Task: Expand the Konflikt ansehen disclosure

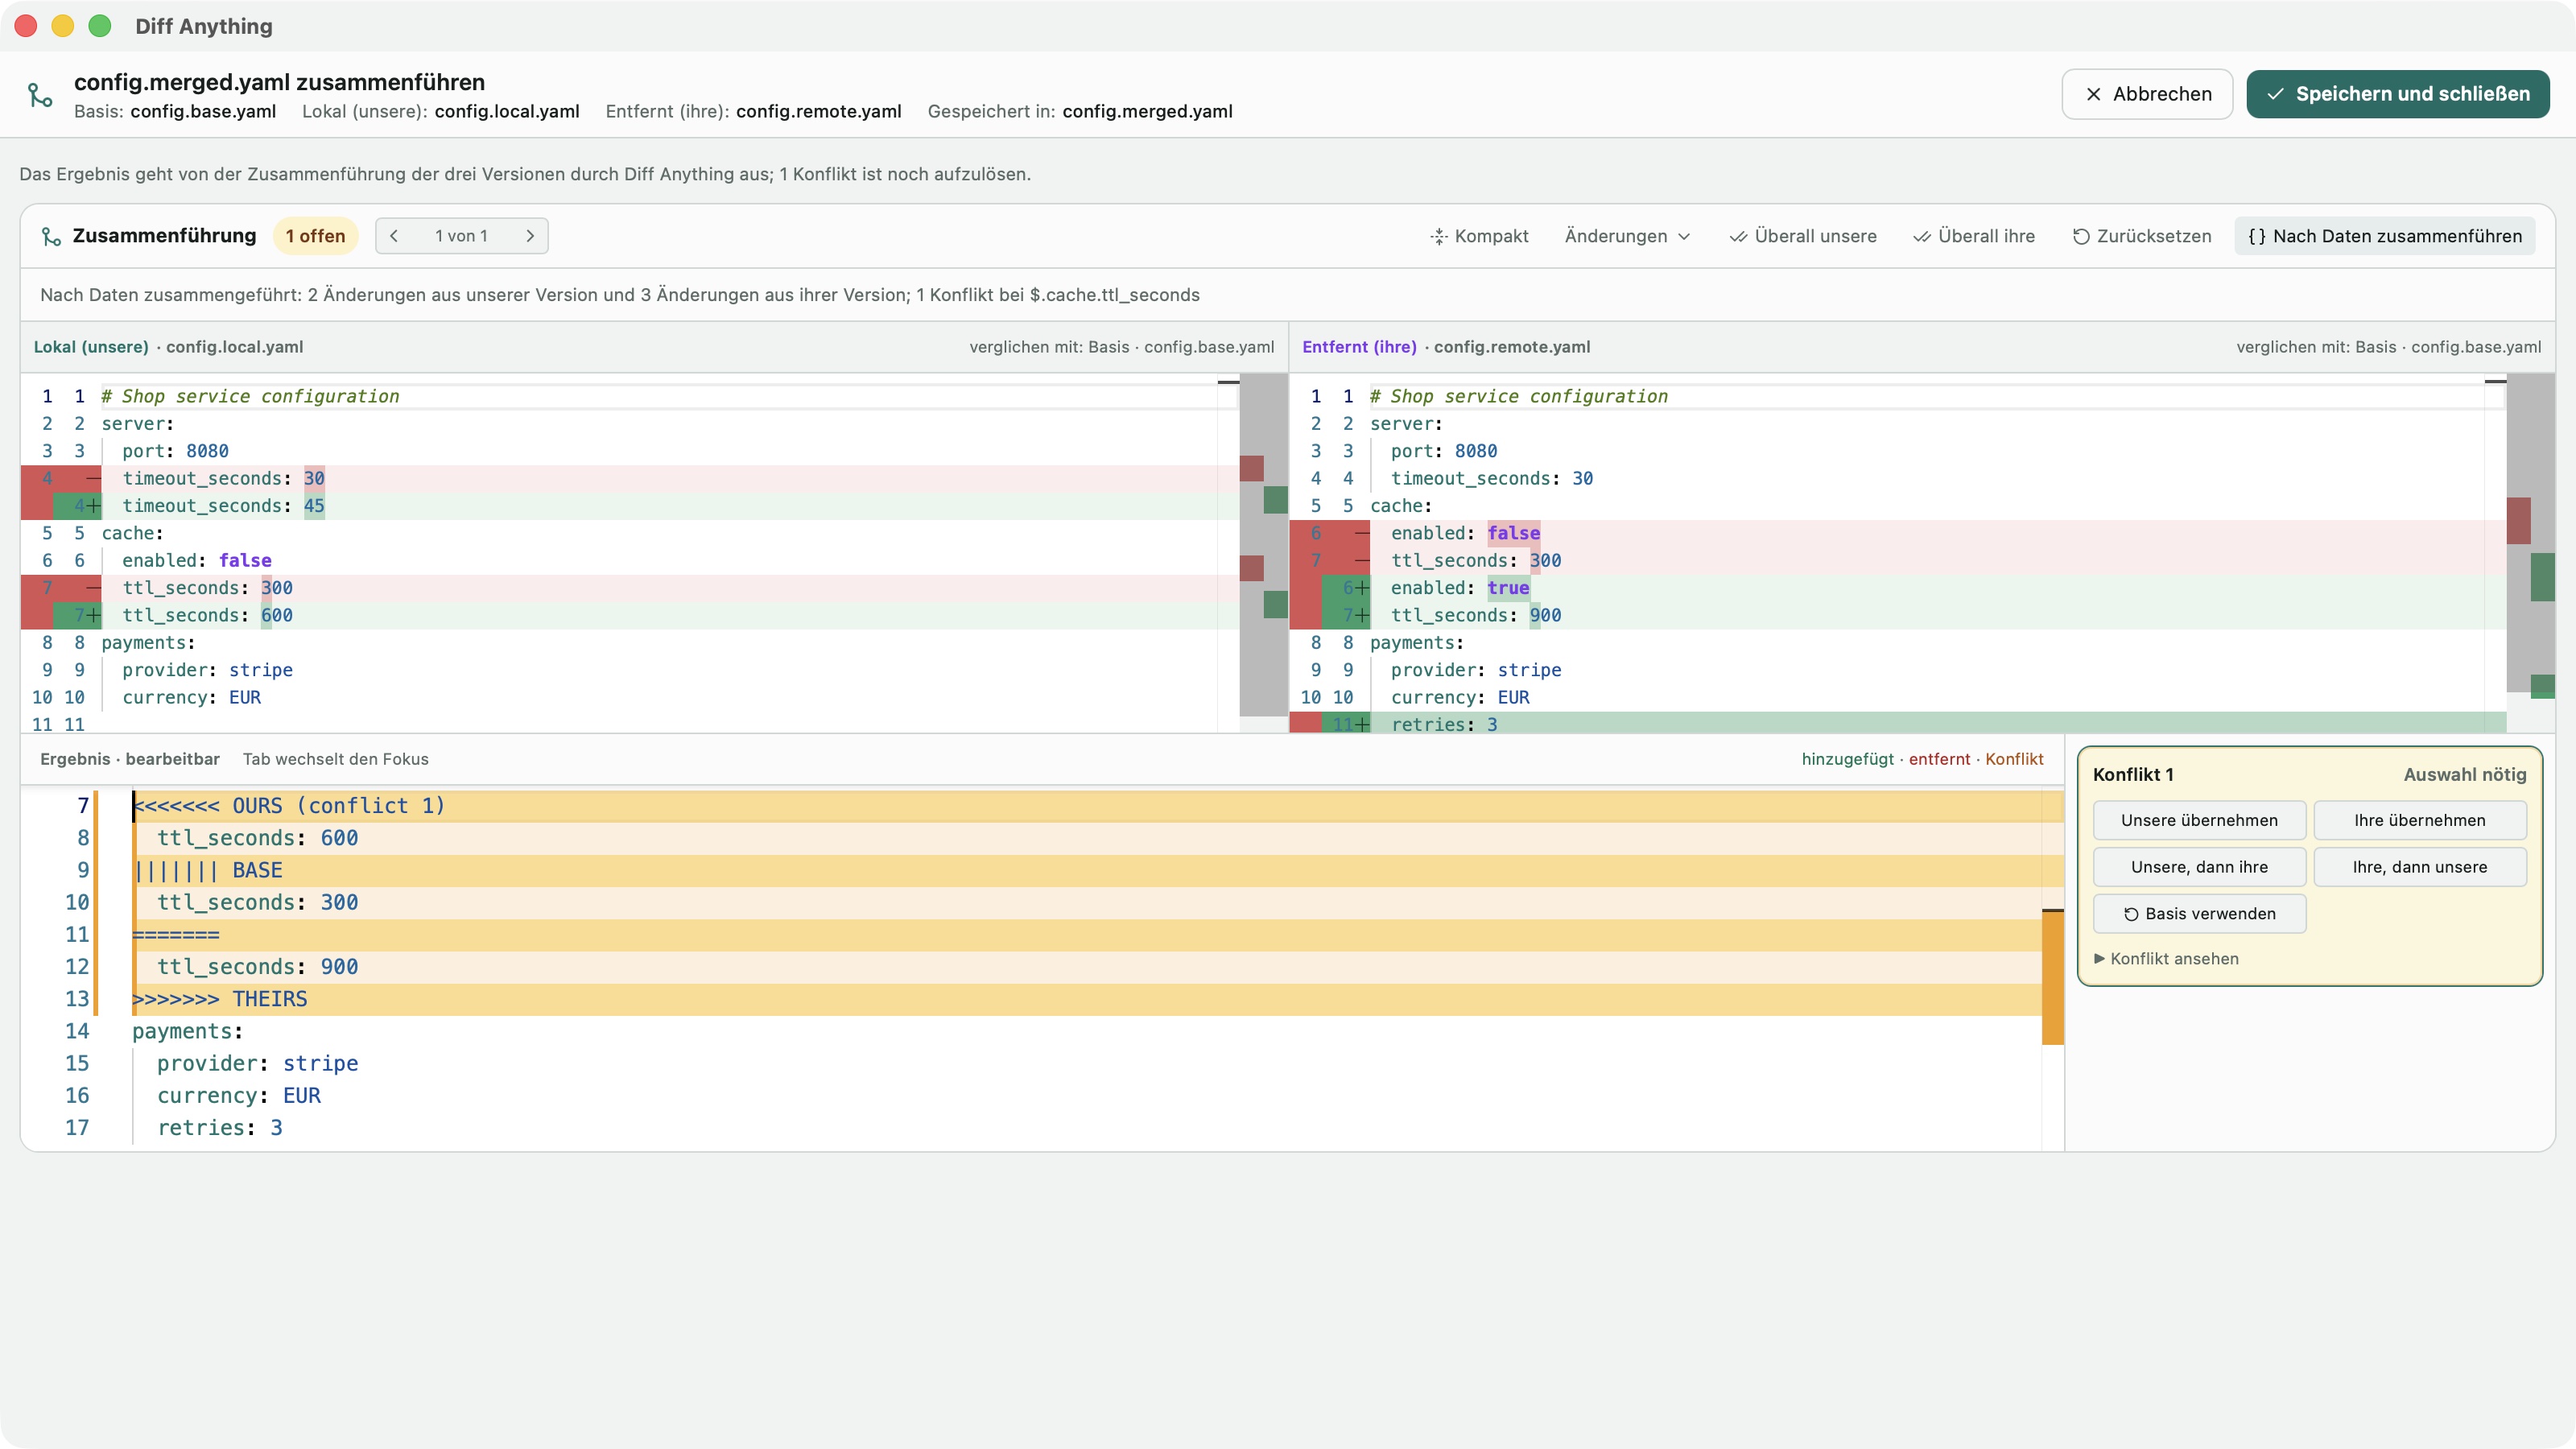Action: click(2166, 959)
